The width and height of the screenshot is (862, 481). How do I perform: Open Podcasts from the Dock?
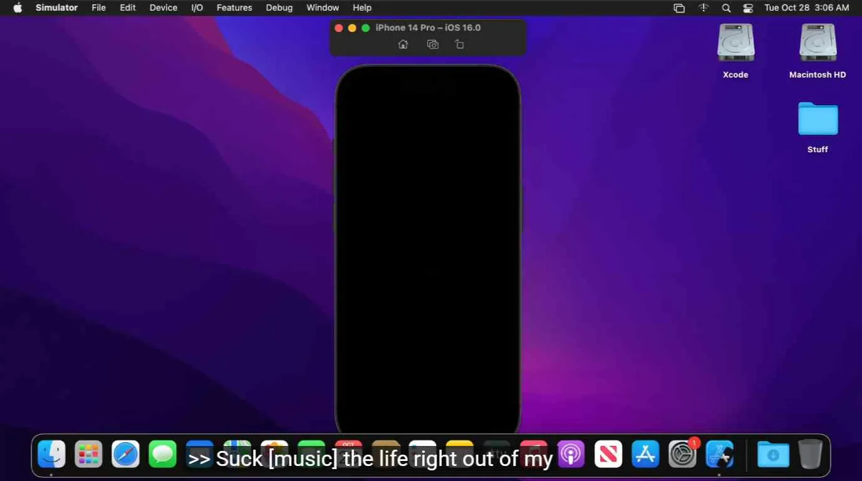pos(571,454)
